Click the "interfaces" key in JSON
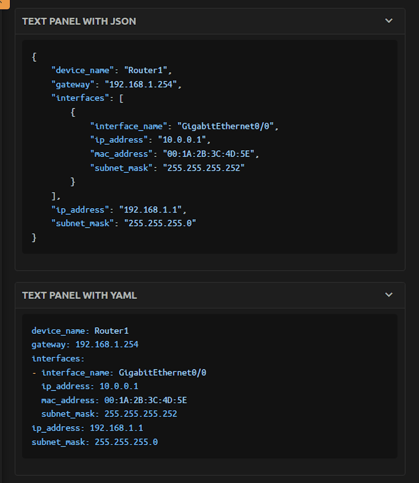Viewport: 419px width, 483px height. [x=80, y=98]
